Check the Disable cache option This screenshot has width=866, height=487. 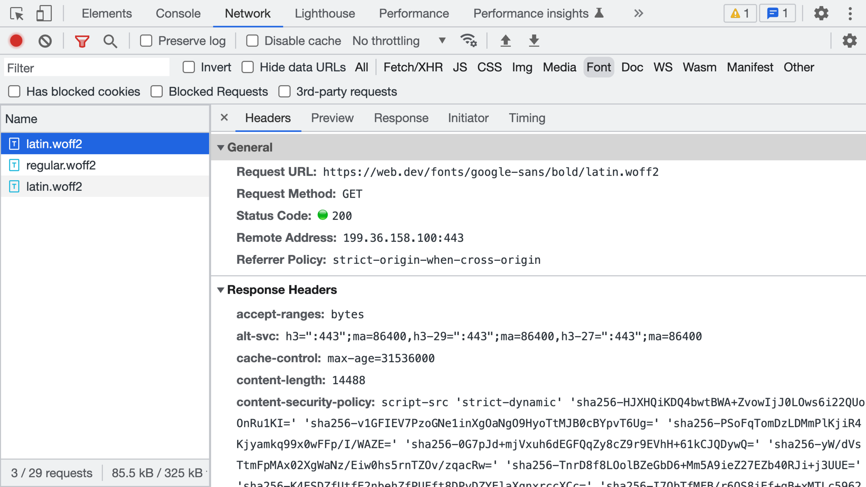click(252, 41)
